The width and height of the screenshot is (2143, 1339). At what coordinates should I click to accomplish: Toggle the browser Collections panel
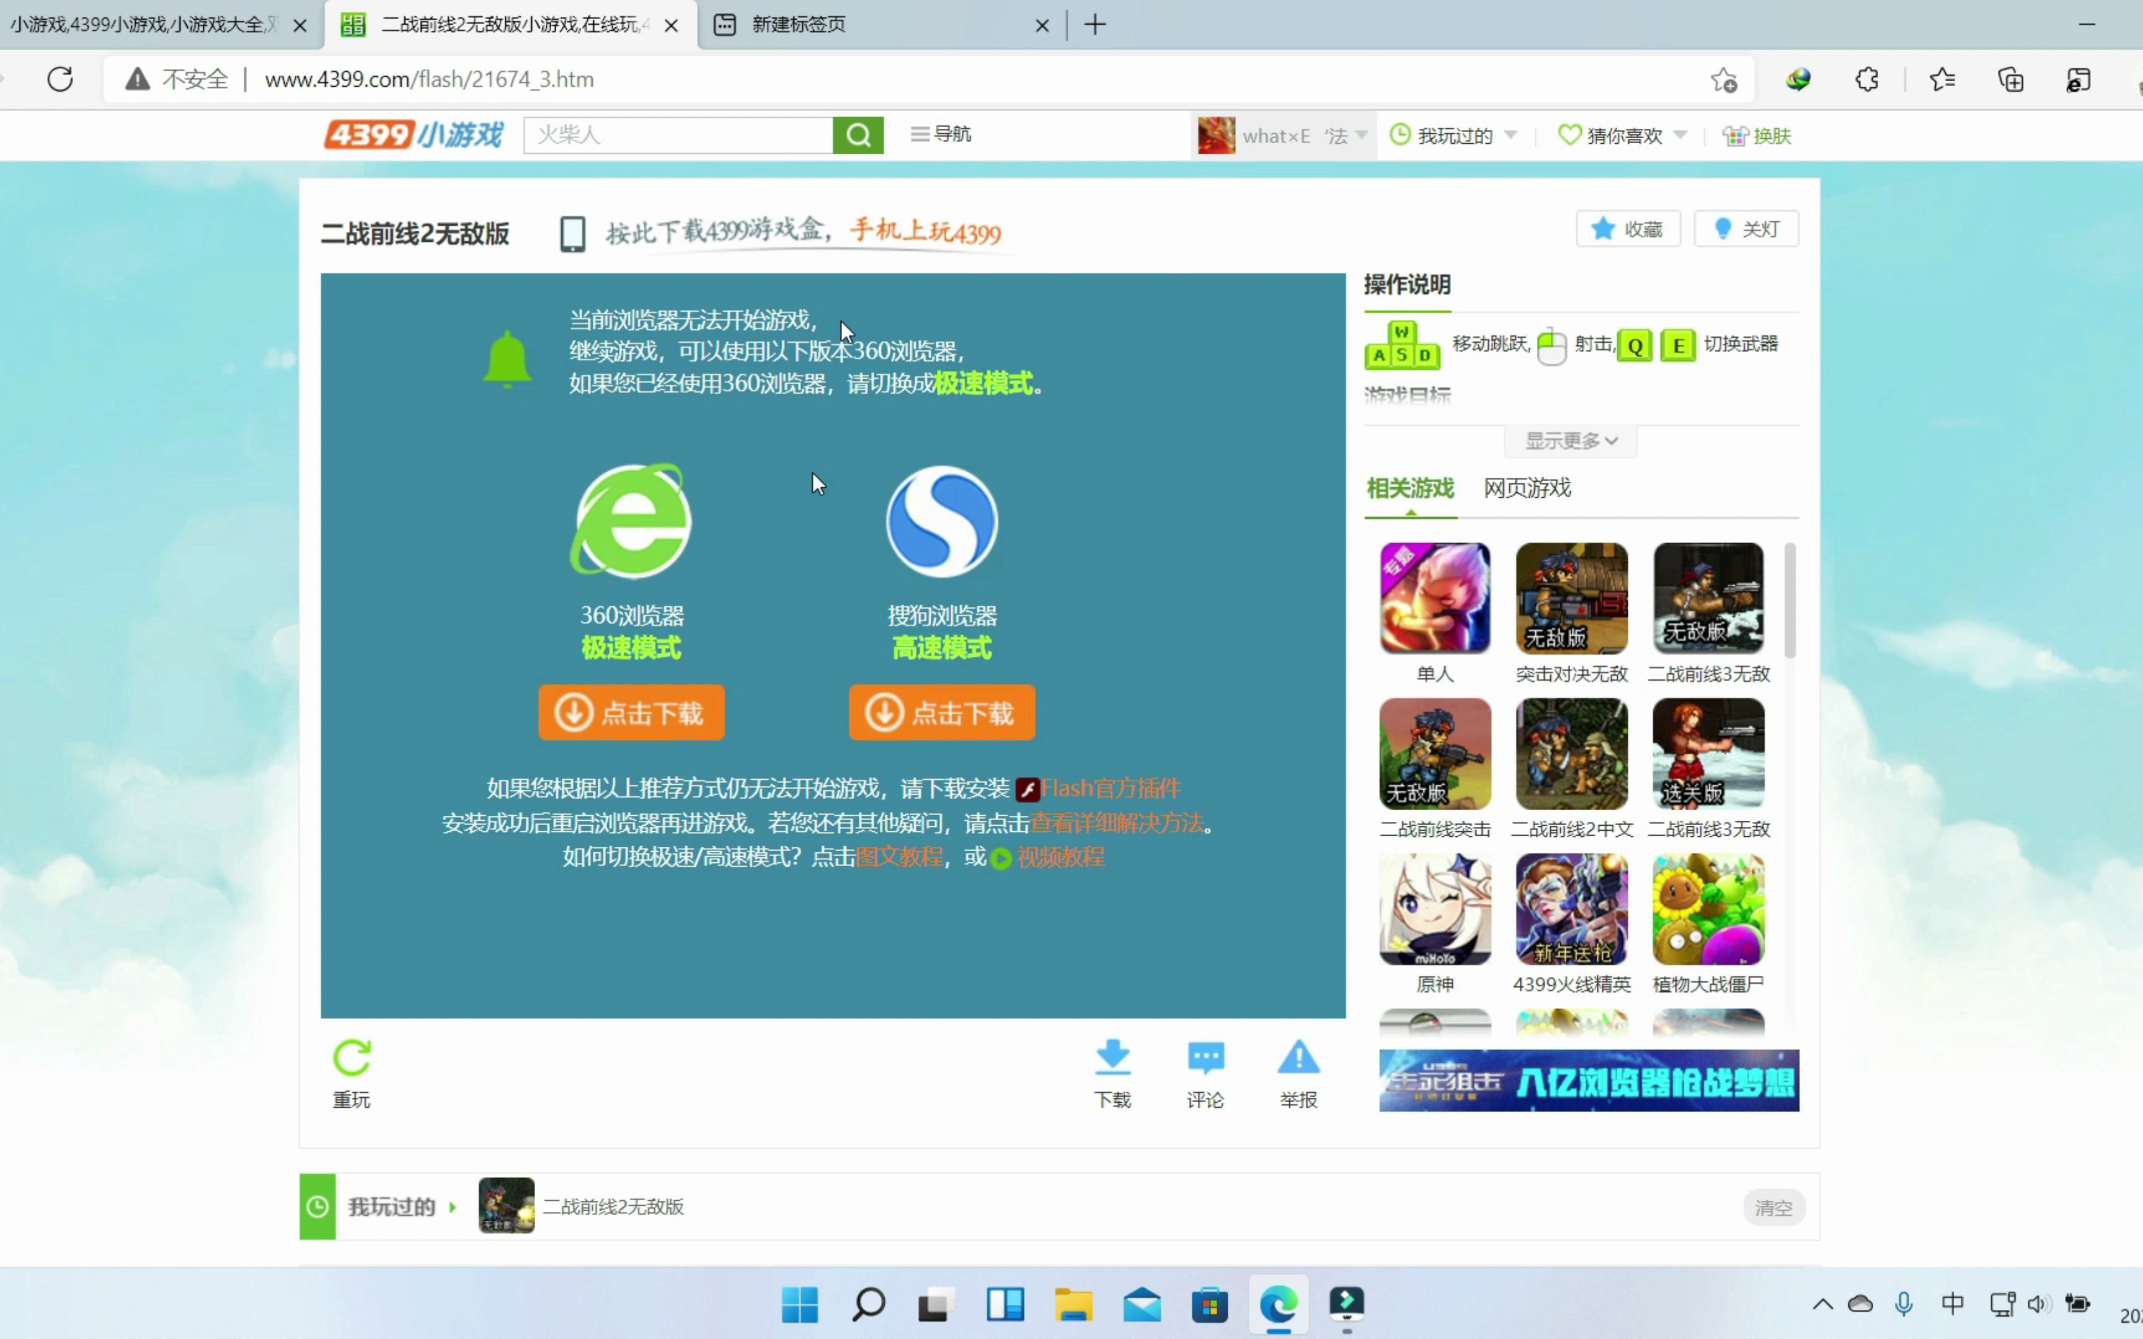pos(2010,79)
